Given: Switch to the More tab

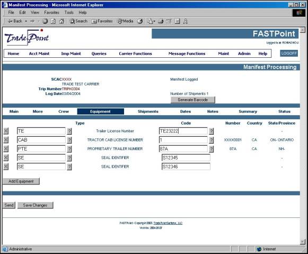Looking at the screenshot, I should pos(38,111).
